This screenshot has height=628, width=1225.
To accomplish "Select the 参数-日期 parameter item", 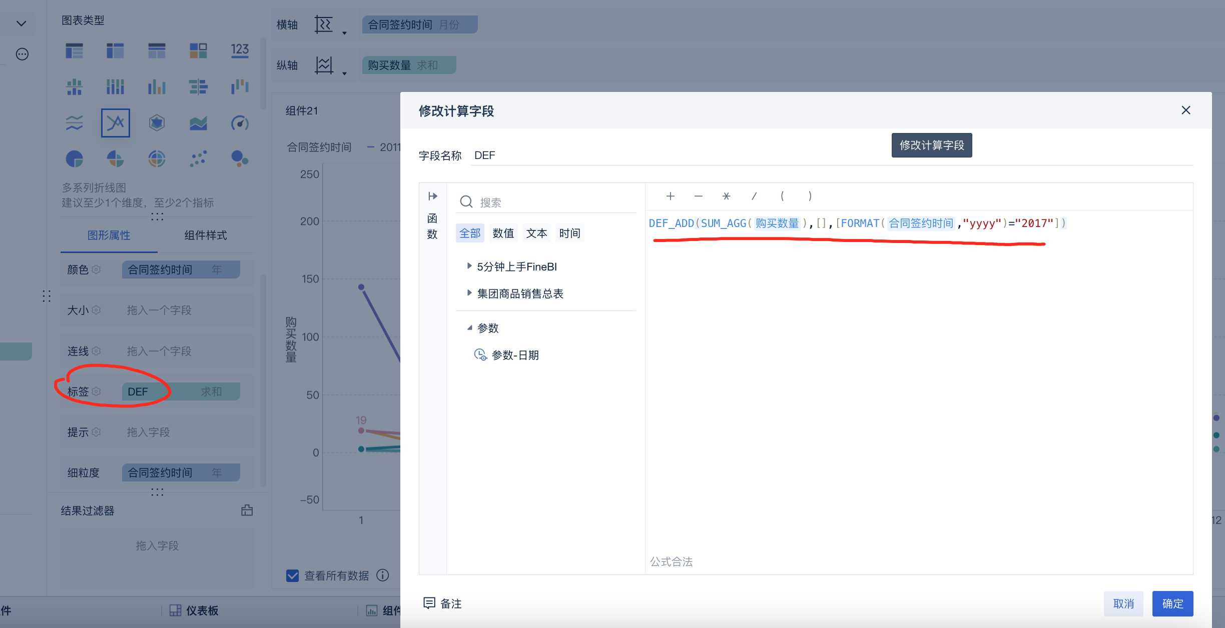I will [x=506, y=355].
